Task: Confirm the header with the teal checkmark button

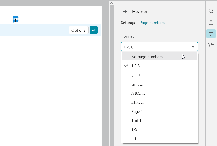Action: click(94, 30)
